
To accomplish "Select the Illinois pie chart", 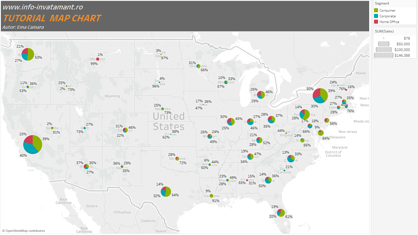I will (x=231, y=122).
